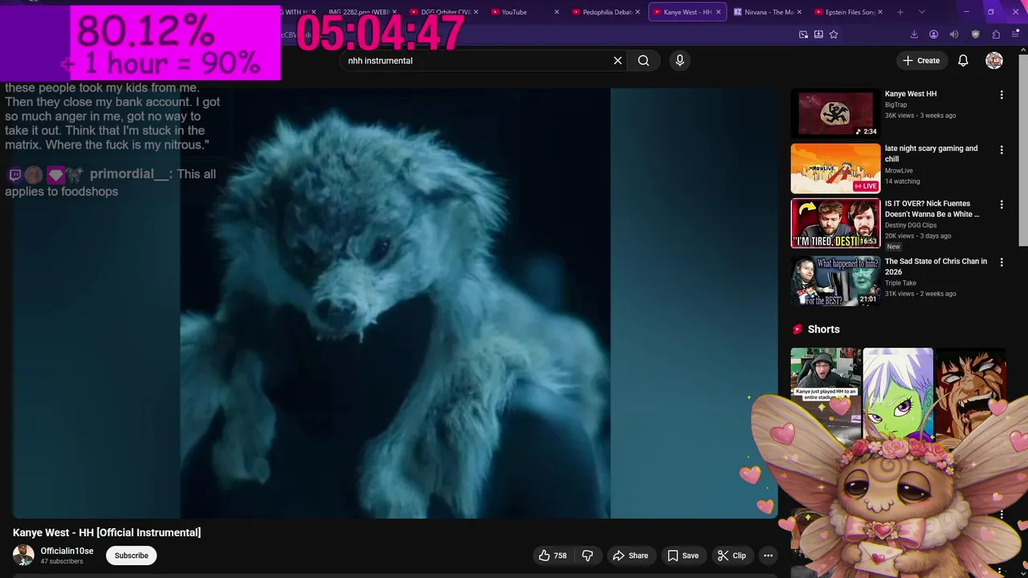Open 'late night scary gaming and chill' live thumbnail

pos(835,169)
